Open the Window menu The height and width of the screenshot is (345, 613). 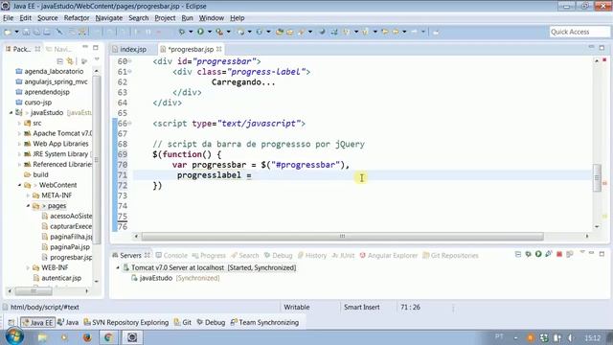pyautogui.click(x=212, y=18)
